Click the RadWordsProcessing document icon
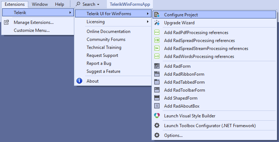Image resolution: width=279 pixels, height=142 pixels. [x=157, y=57]
